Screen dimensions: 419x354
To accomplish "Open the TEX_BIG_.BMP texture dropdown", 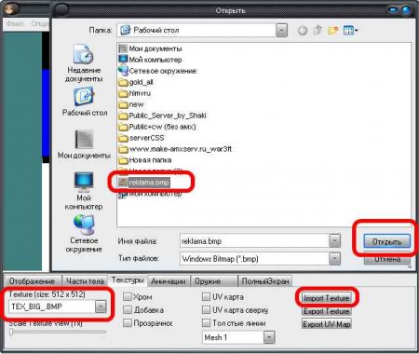I will (101, 306).
